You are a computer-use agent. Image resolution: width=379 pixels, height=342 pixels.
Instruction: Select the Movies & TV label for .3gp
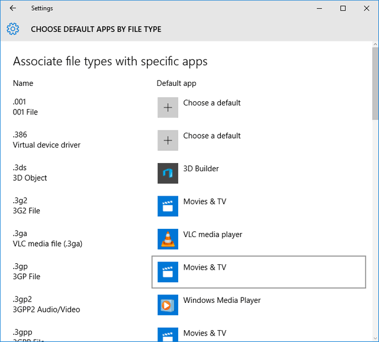coord(205,267)
